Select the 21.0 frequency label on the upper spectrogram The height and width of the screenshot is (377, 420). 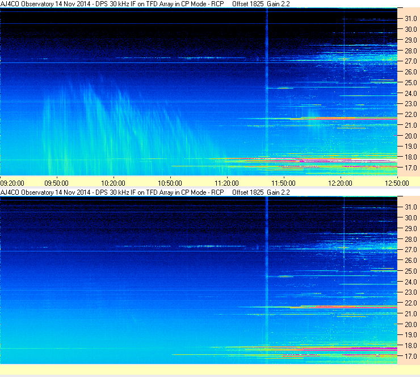click(410, 125)
